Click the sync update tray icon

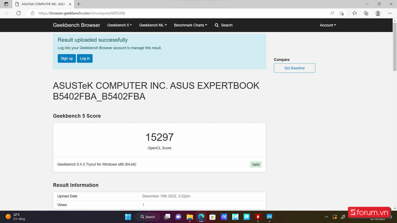(335, 217)
